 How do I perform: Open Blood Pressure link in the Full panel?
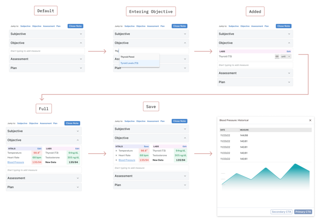[x=16, y=162]
